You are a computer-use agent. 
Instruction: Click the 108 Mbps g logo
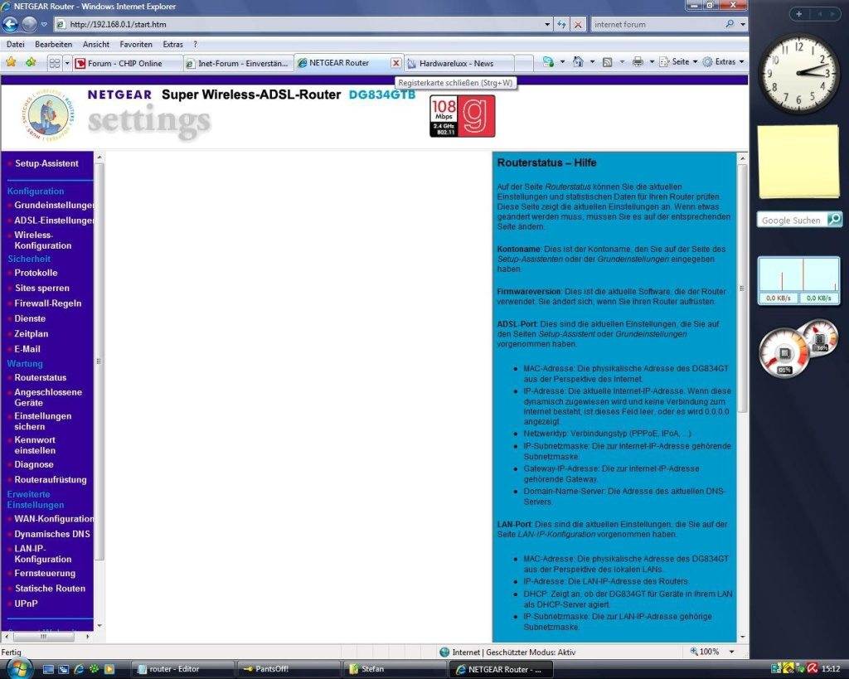pos(463,116)
